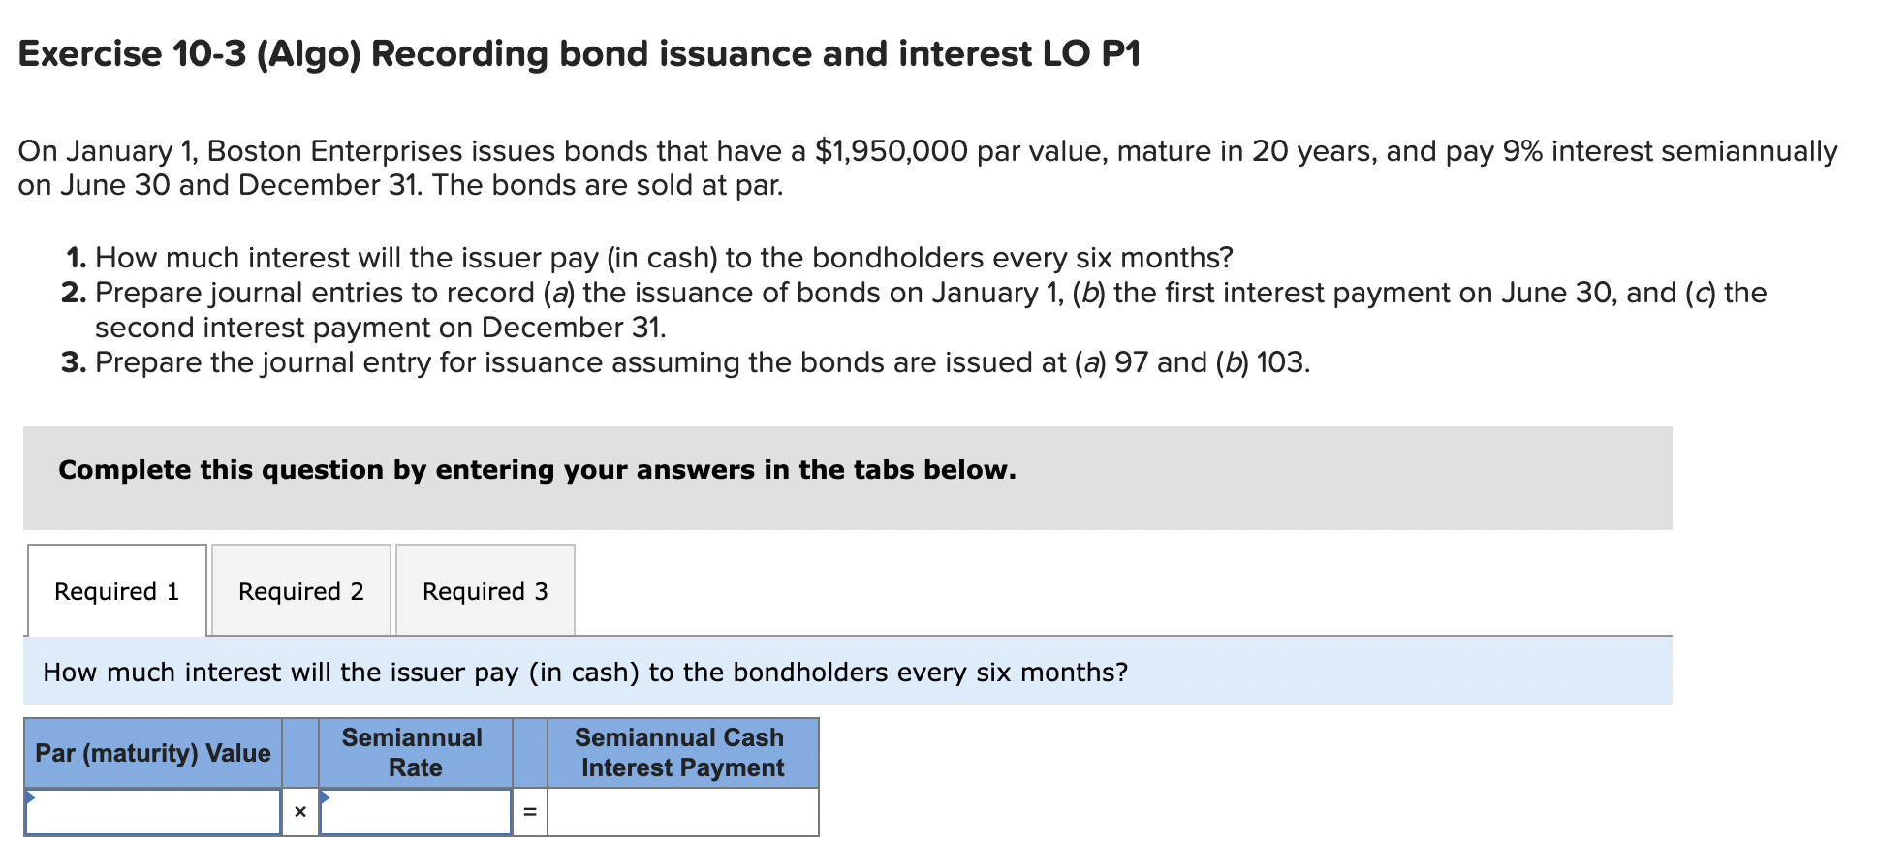Click the Semiannual Cash Interest Payment field
The image size is (1878, 845).
click(x=683, y=811)
